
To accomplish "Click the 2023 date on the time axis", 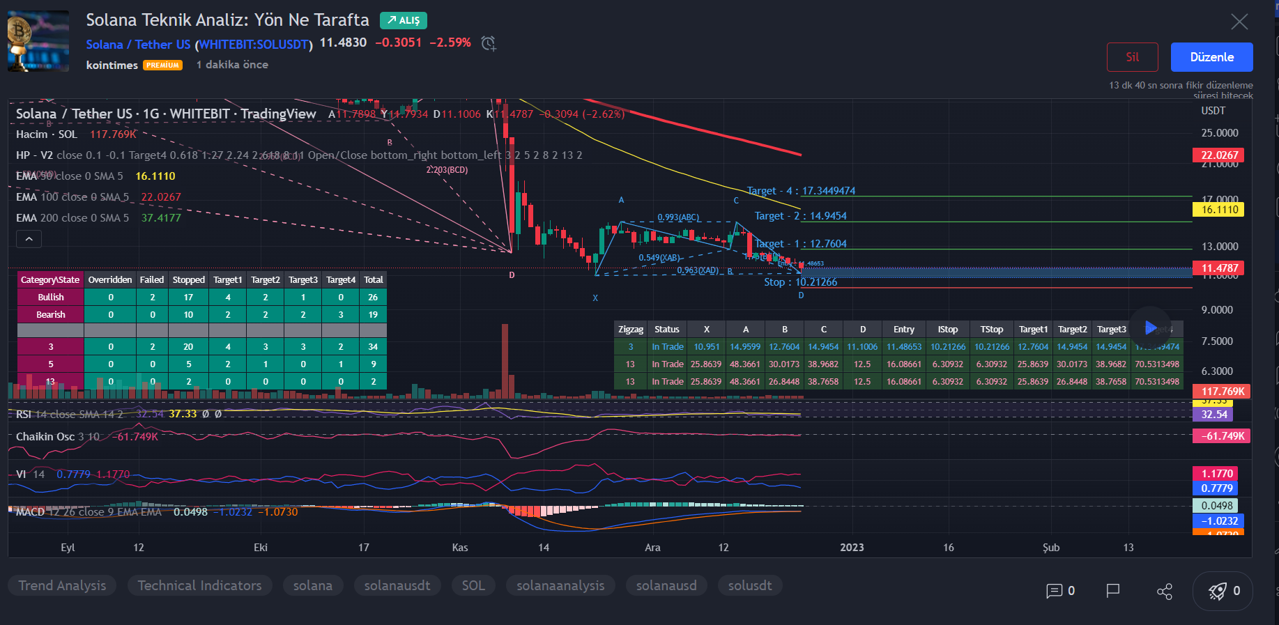I will 852,548.
